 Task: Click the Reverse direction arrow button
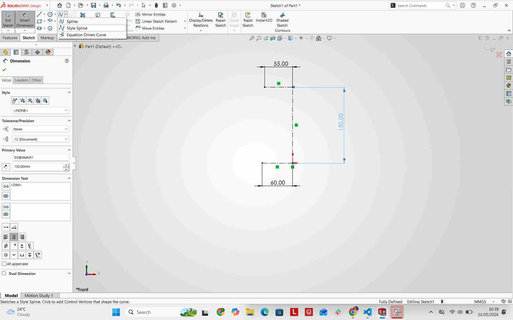click(x=6, y=167)
